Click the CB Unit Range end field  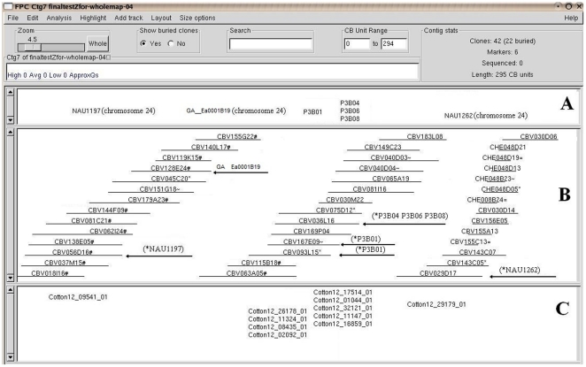coord(394,43)
